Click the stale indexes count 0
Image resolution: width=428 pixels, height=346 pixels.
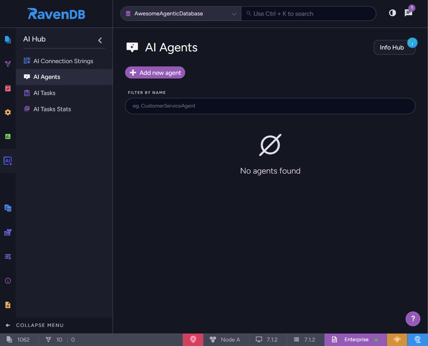click(73, 339)
